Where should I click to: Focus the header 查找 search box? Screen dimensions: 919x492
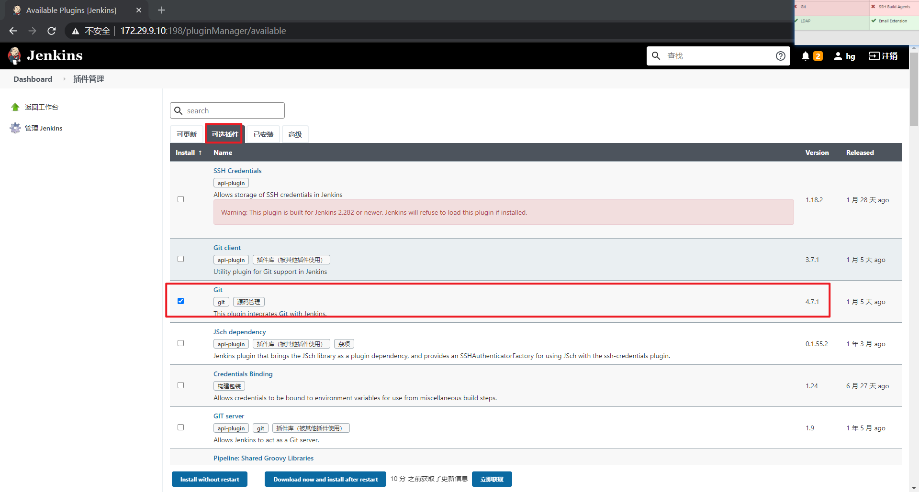[718, 56]
